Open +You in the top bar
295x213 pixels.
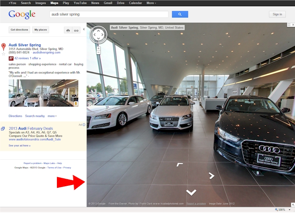click(12, 3)
